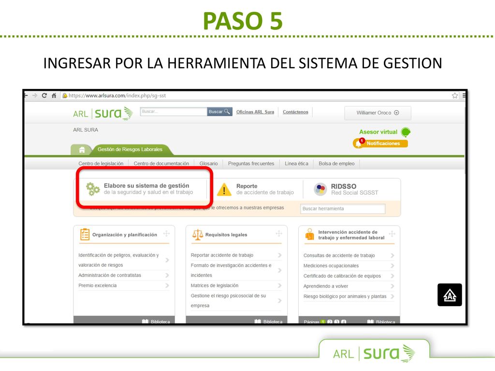Expand Administración de contratistas row arrow
The width and height of the screenshot is (495, 371).
pyautogui.click(x=167, y=275)
